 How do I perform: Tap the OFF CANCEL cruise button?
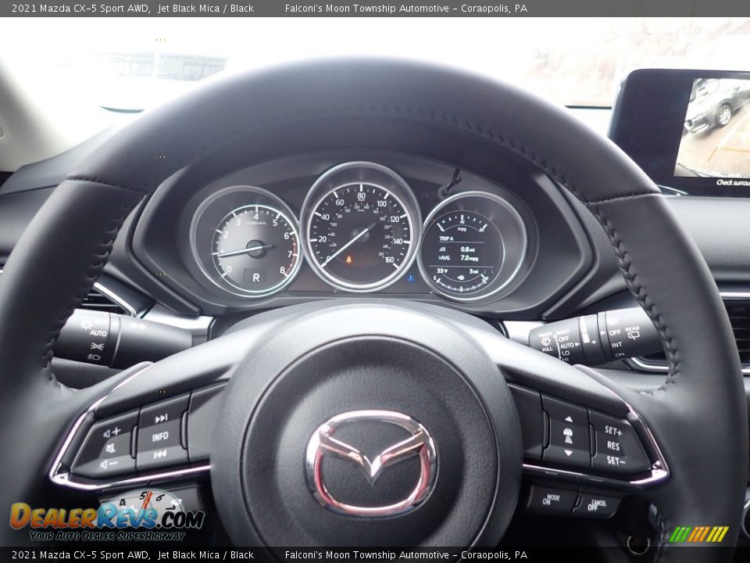coord(597,505)
